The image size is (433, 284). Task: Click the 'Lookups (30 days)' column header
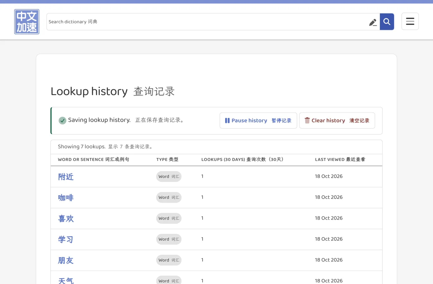click(x=242, y=159)
